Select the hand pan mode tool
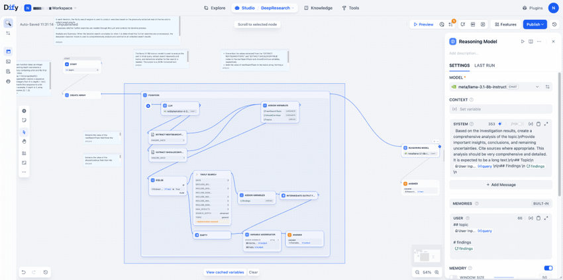The height and width of the screenshot is (280, 563). click(25, 142)
